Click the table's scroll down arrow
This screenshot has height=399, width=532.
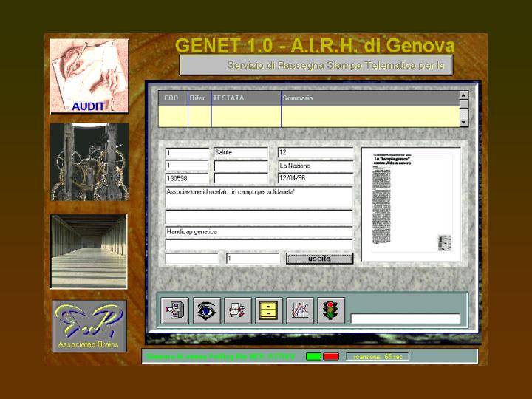click(464, 123)
